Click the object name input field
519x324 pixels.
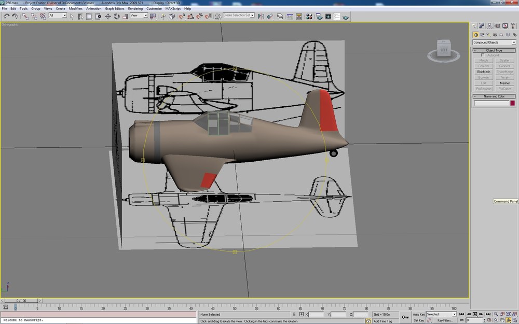491,103
